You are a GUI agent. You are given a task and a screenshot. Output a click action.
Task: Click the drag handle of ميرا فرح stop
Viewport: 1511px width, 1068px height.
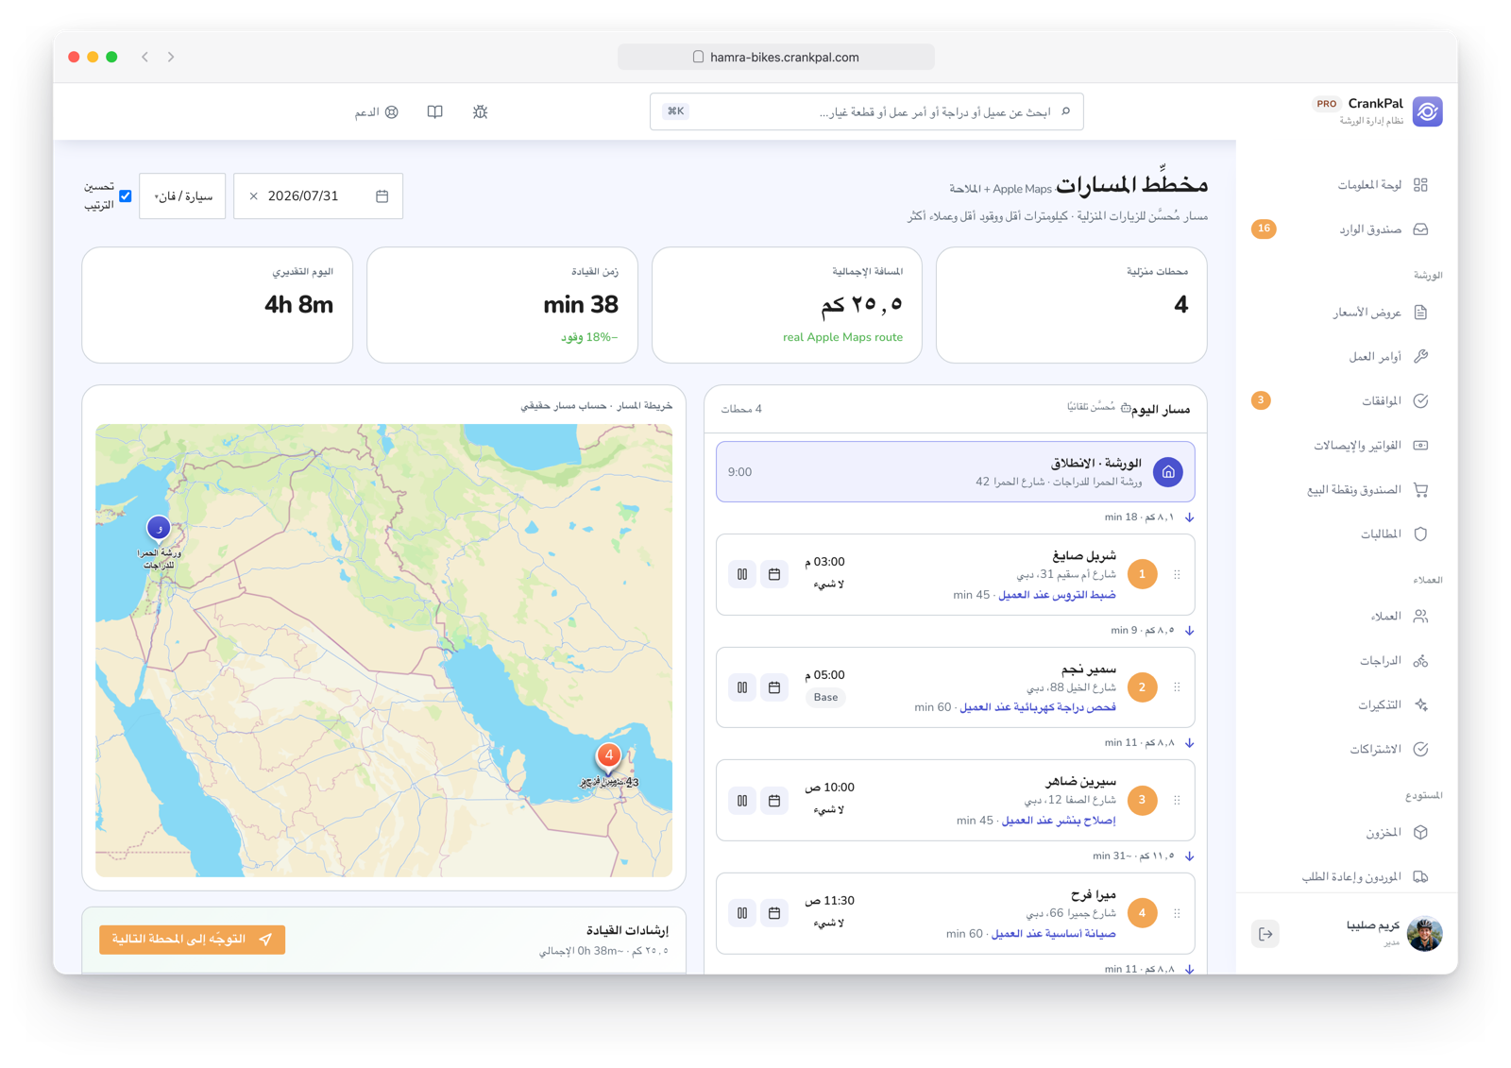click(x=1177, y=913)
